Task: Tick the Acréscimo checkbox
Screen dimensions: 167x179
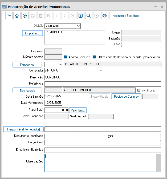Action: 139,90
